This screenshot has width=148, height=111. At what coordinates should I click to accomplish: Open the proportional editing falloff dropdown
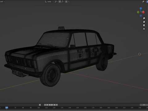(x=69, y=2)
